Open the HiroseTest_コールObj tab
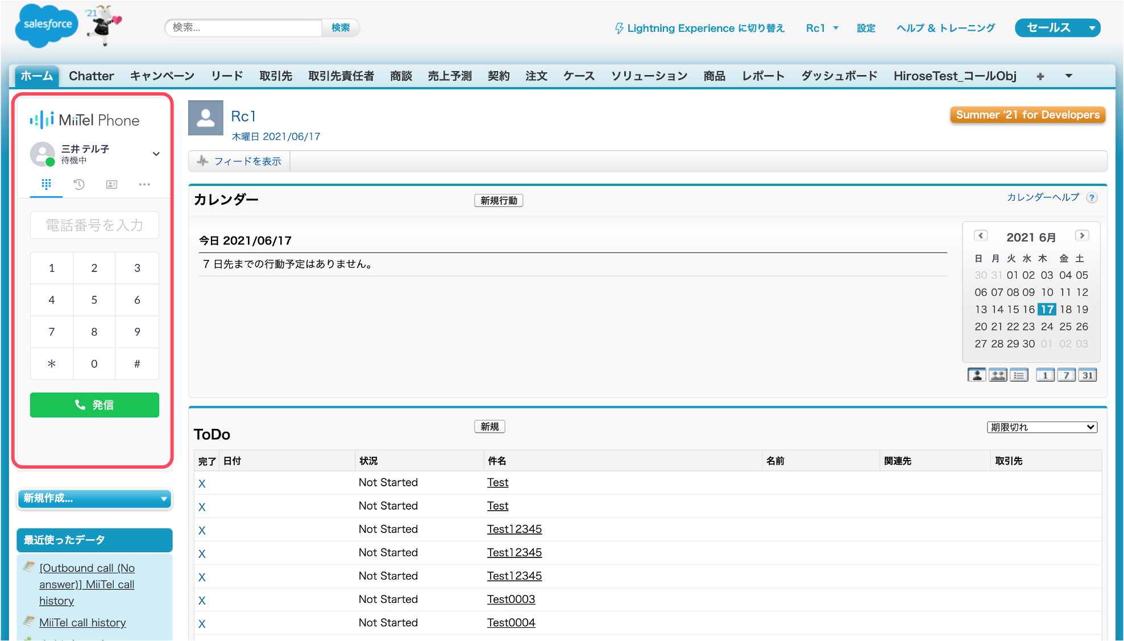 [x=955, y=76]
